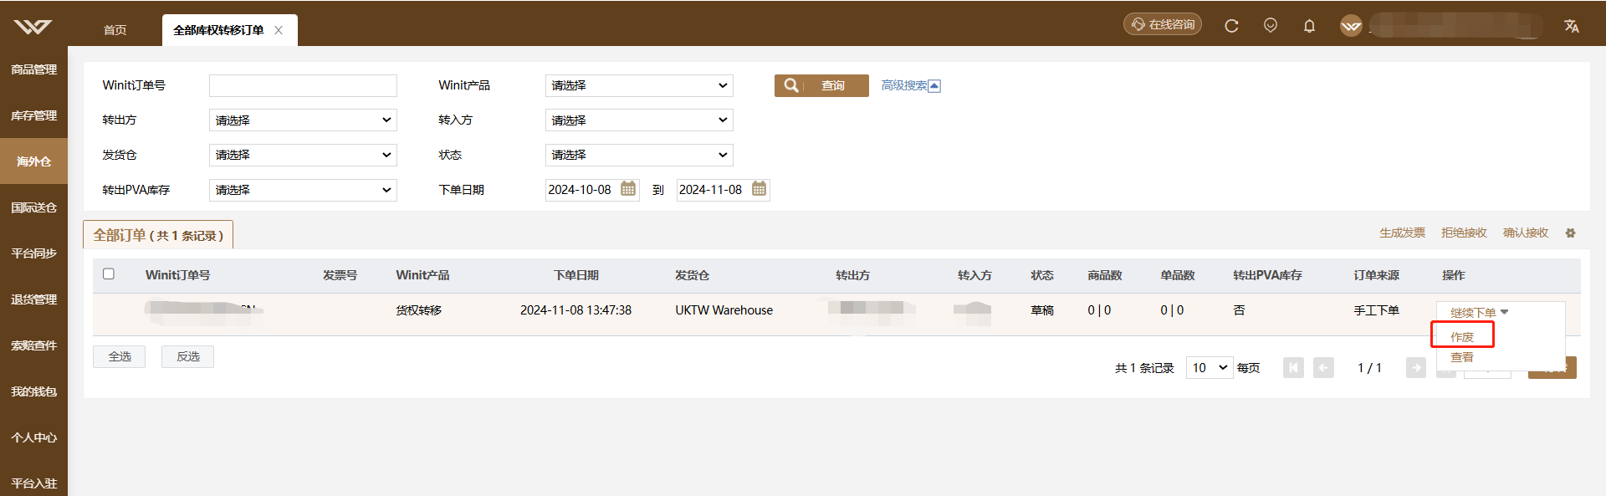Image resolution: width=1606 pixels, height=496 pixels.
Task: Open 索赔查件 in the sidebar
Action: pyautogui.click(x=33, y=345)
